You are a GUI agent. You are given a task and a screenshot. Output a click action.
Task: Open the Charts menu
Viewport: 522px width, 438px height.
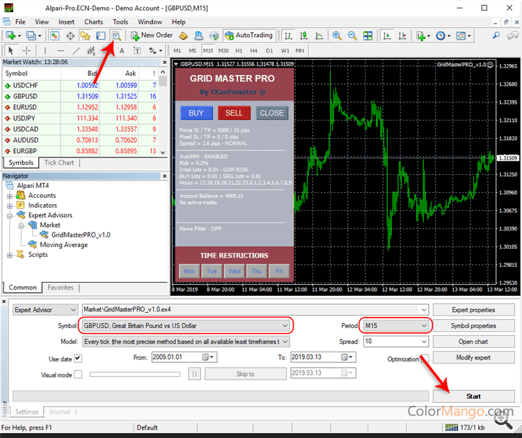93,22
